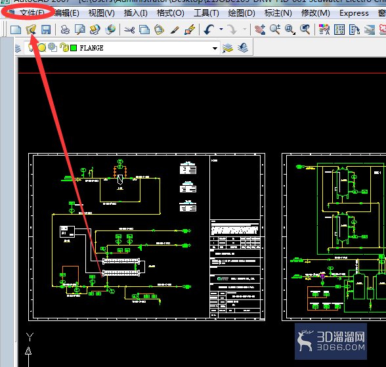Click the Plot printer icon

[x=65, y=30]
